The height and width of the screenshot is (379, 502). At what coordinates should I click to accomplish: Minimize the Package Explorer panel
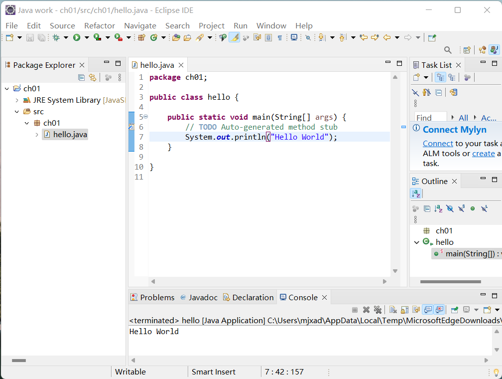(107, 62)
